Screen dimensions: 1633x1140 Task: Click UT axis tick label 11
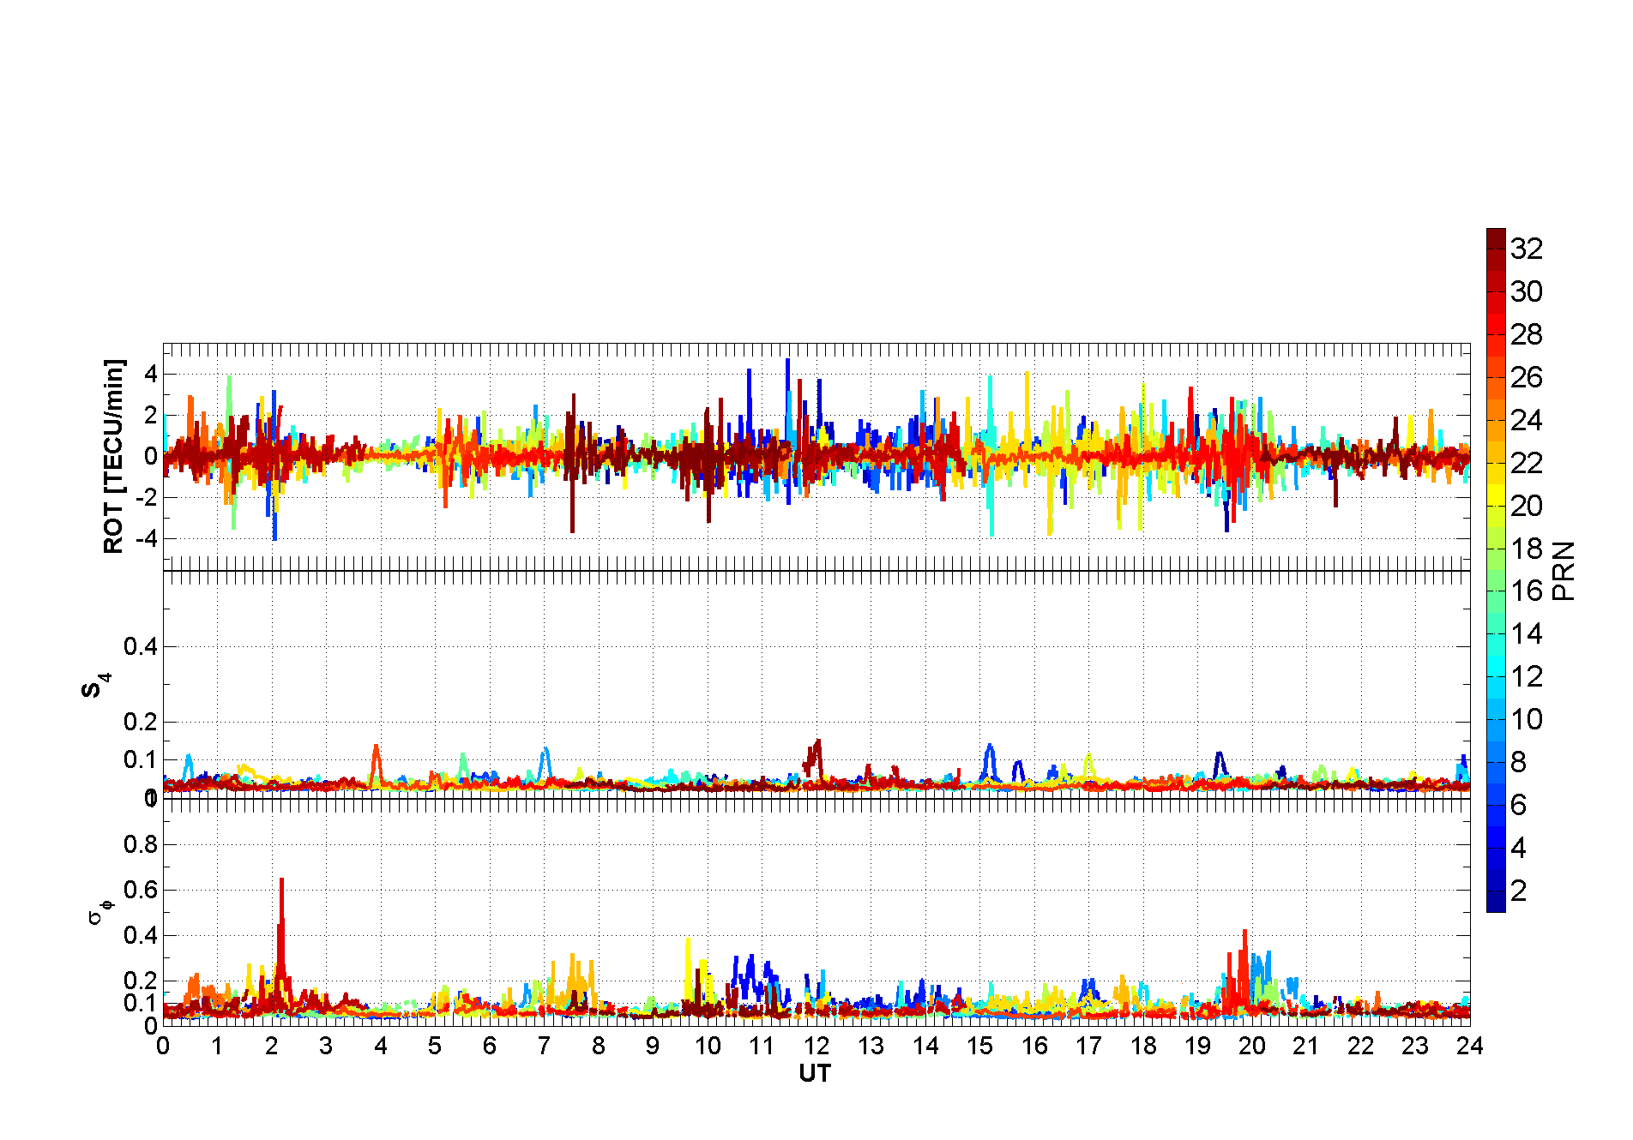[762, 1046]
